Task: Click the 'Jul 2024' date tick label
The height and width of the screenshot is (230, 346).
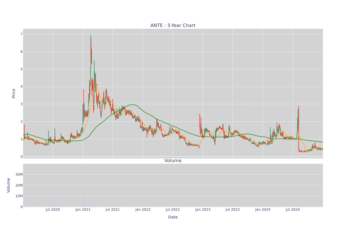Action: (293, 210)
